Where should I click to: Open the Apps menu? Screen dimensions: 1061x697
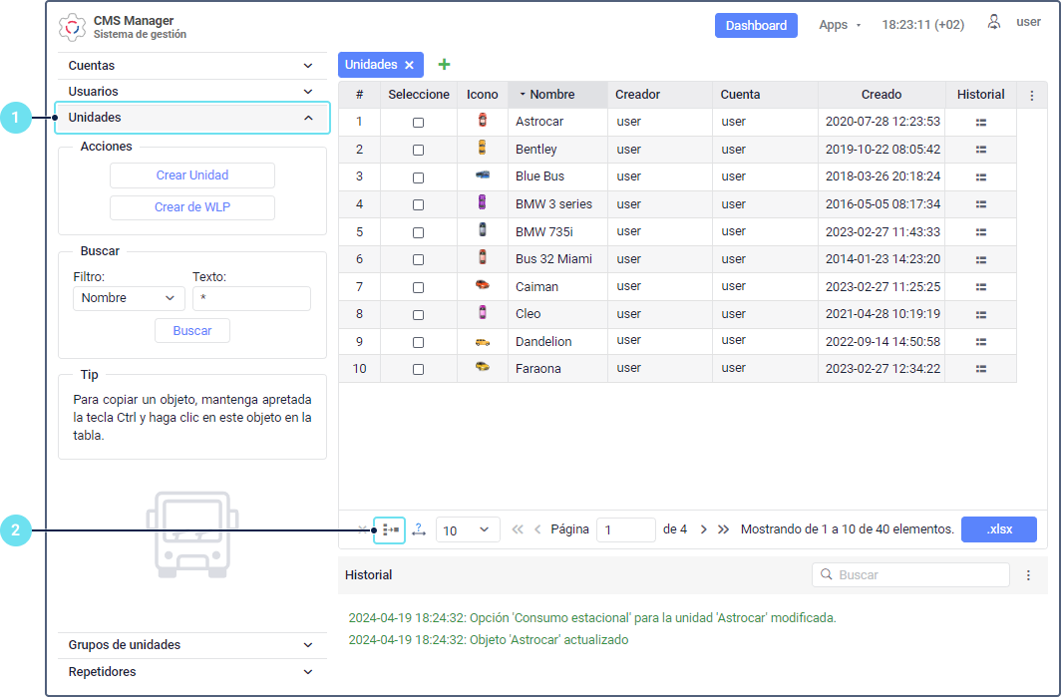click(840, 25)
